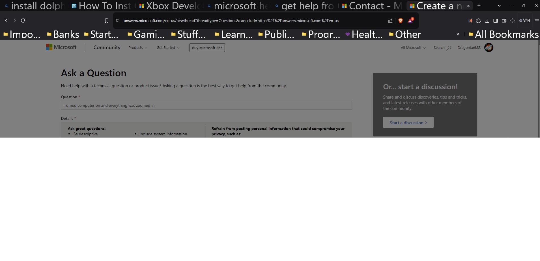The height and width of the screenshot is (261, 540).
Task: Toggle the sidebar panel icon
Action: point(495,21)
